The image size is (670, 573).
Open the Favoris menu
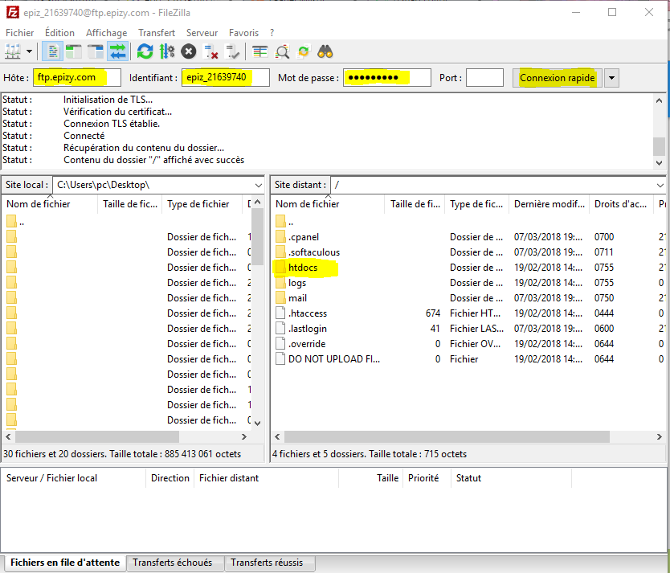(243, 33)
